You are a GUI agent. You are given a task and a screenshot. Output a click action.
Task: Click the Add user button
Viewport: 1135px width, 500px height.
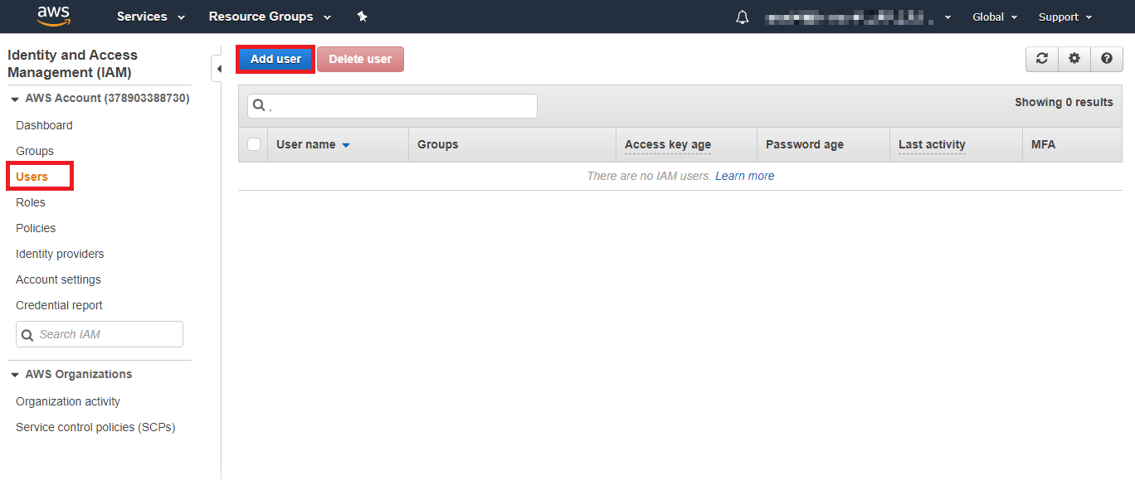tap(275, 59)
